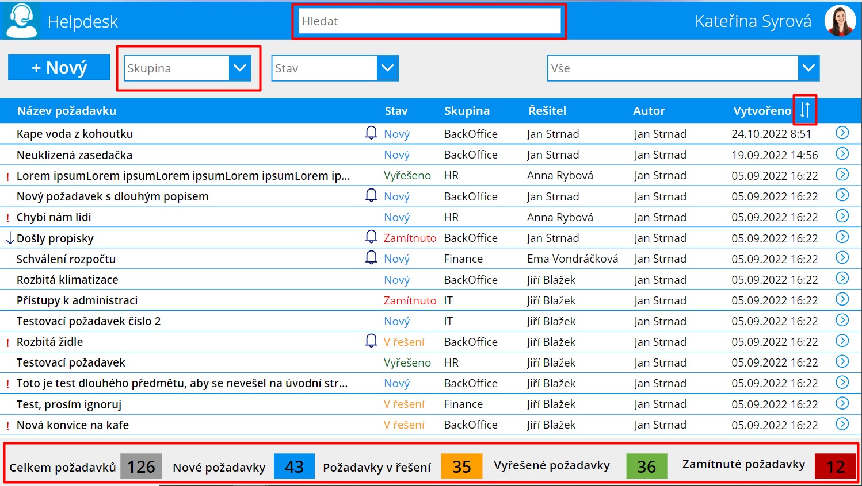The width and height of the screenshot is (862, 486).
Task: Click bell icon on Nový požadavek s dlouhým popisem
Action: (371, 195)
